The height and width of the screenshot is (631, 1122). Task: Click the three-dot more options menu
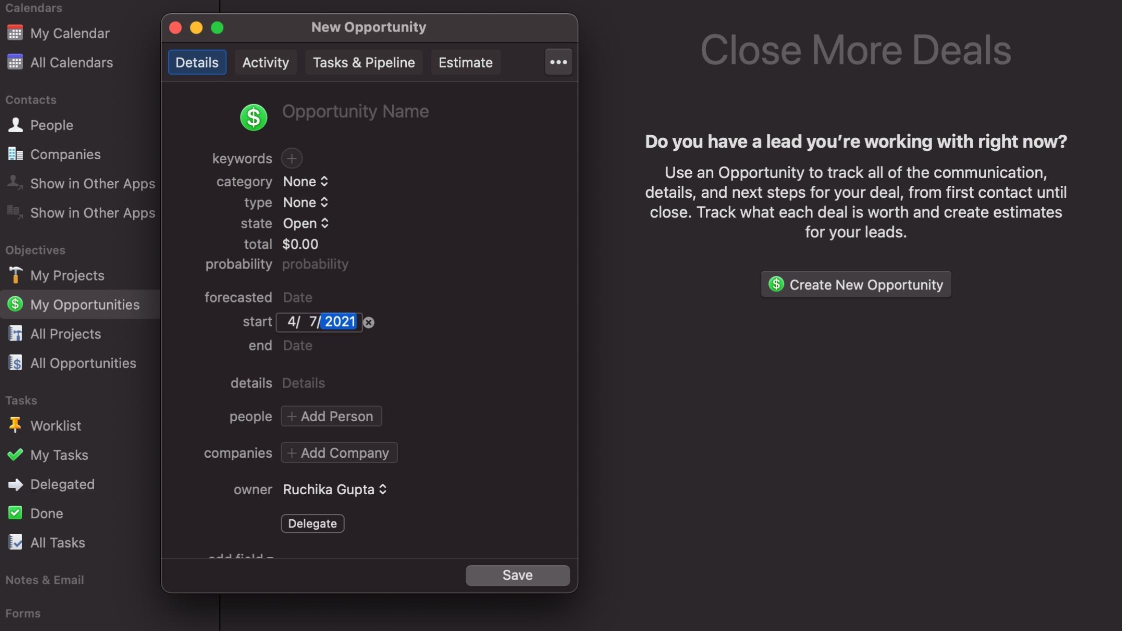point(558,62)
